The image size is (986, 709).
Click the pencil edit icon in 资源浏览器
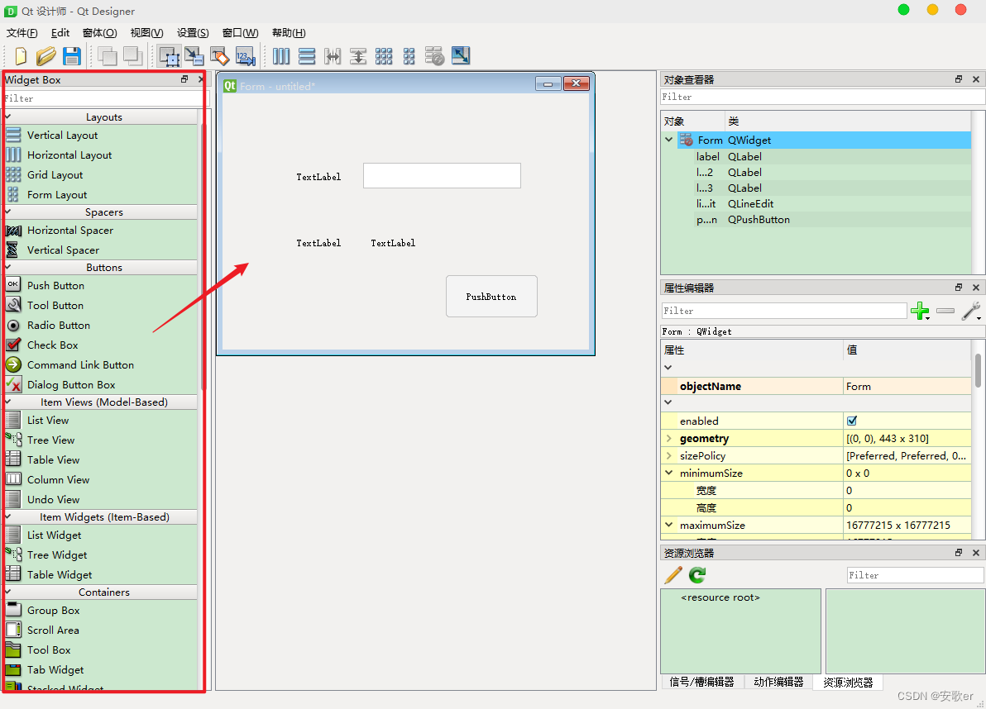[x=672, y=575]
